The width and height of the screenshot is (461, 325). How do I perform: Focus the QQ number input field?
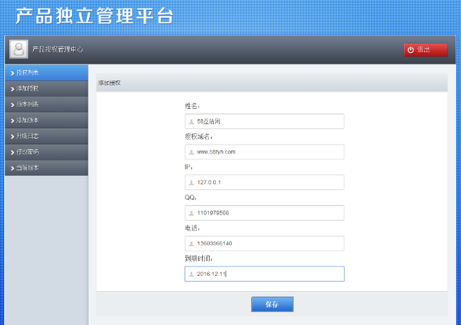point(264,213)
